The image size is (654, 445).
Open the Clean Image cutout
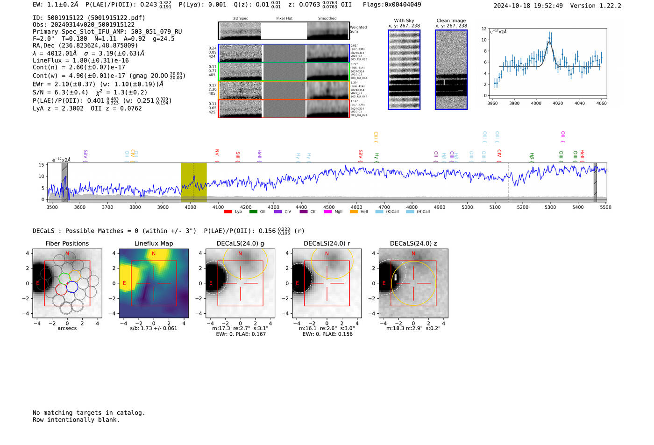[x=451, y=70]
